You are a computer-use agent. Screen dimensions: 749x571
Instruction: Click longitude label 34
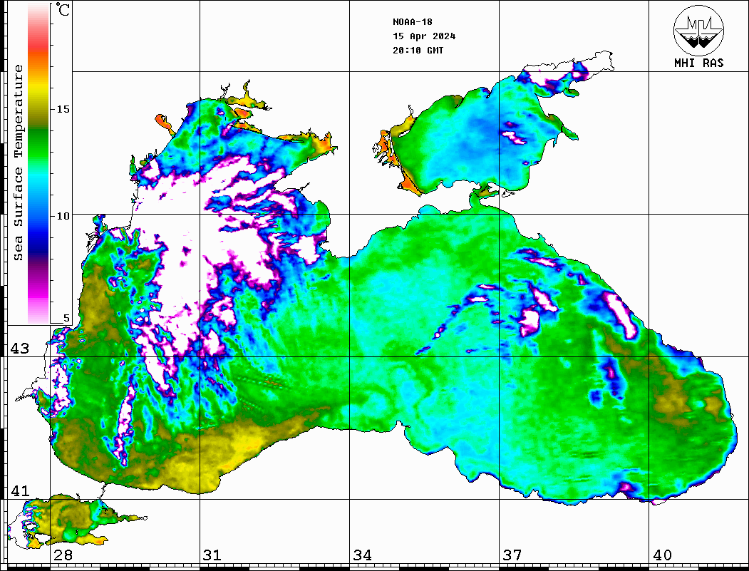pos(362,555)
